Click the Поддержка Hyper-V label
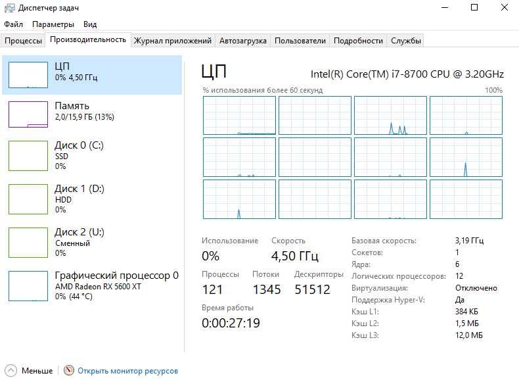 coord(388,300)
